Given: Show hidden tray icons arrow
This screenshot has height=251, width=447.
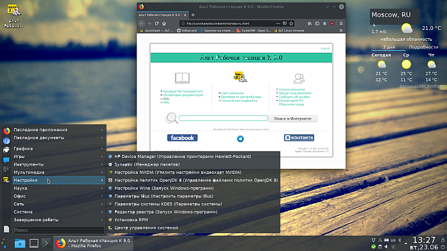Looking at the screenshot, I should tap(405, 243).
